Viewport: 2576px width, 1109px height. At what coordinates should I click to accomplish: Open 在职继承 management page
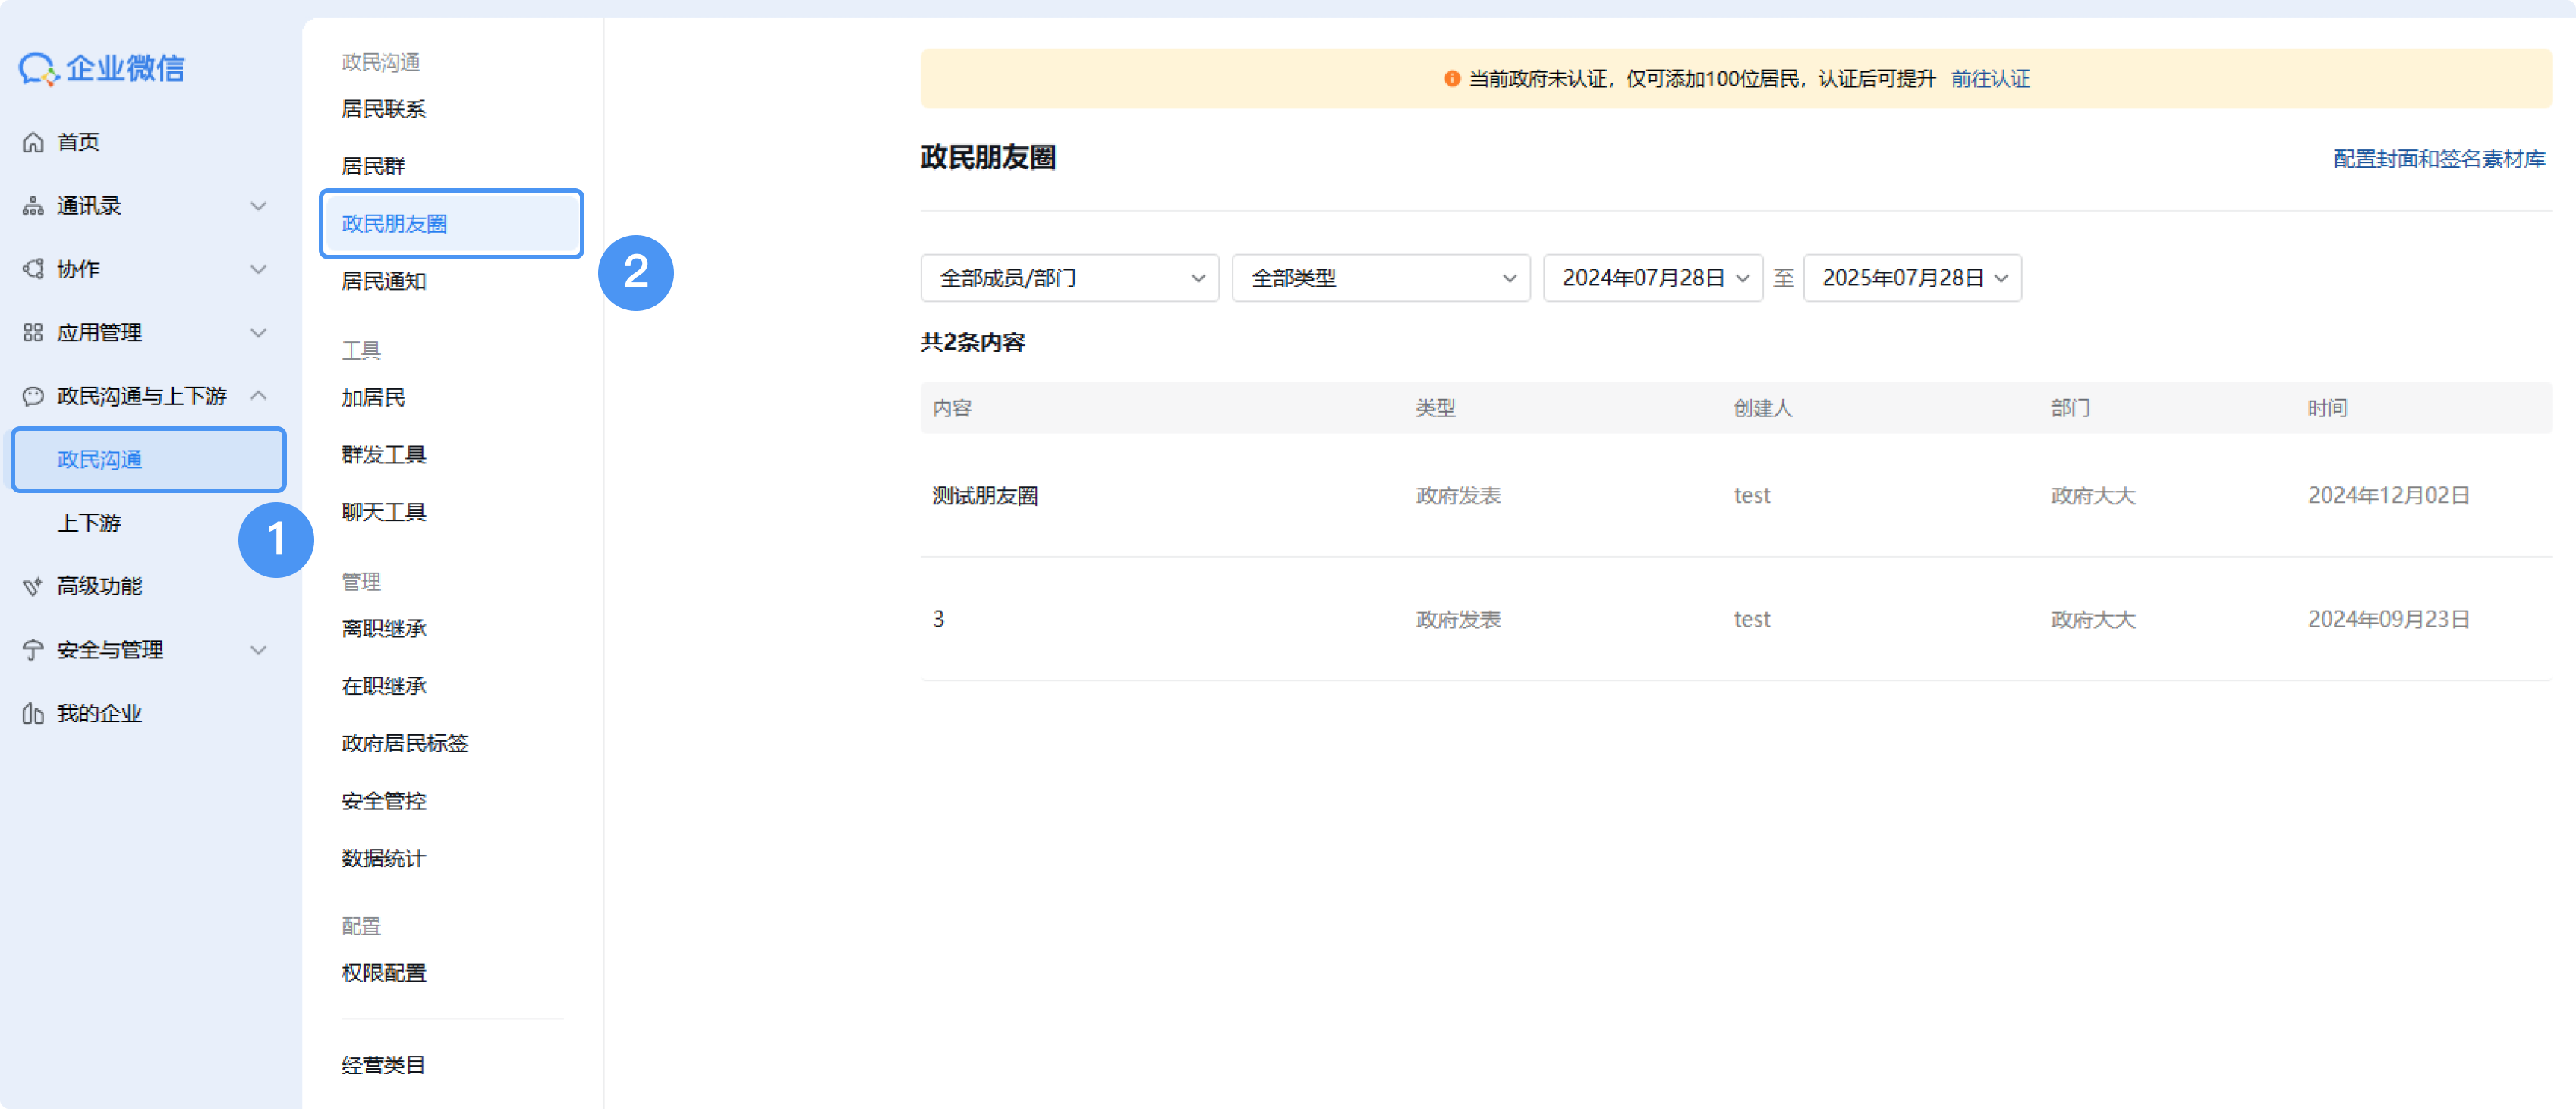pos(383,686)
